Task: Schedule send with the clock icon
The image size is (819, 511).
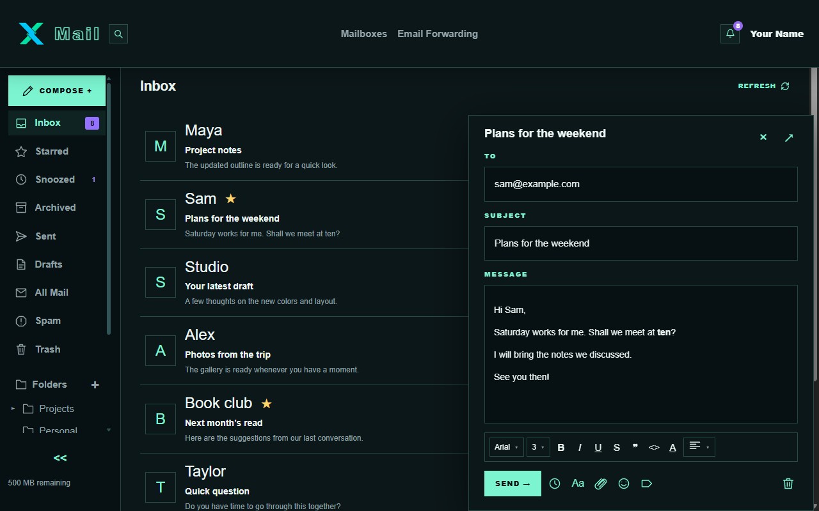Action: click(x=555, y=484)
